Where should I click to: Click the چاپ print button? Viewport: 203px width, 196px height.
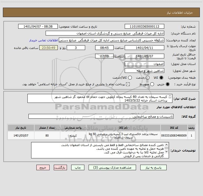click(78, 167)
